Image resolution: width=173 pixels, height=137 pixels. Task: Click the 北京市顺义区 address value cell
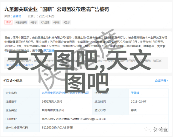pos(104,119)
